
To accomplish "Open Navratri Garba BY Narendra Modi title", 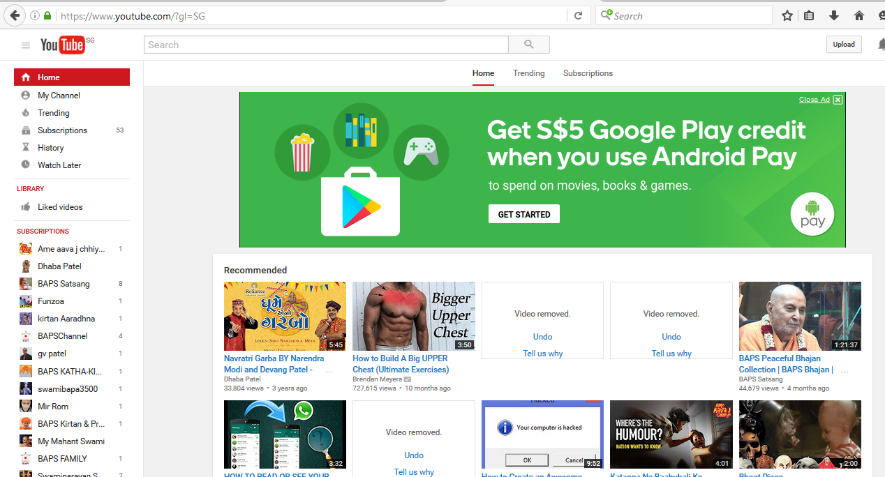I will 274,364.
